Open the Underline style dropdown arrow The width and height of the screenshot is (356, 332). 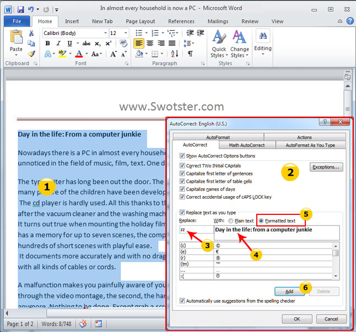pyautogui.click(x=78, y=43)
